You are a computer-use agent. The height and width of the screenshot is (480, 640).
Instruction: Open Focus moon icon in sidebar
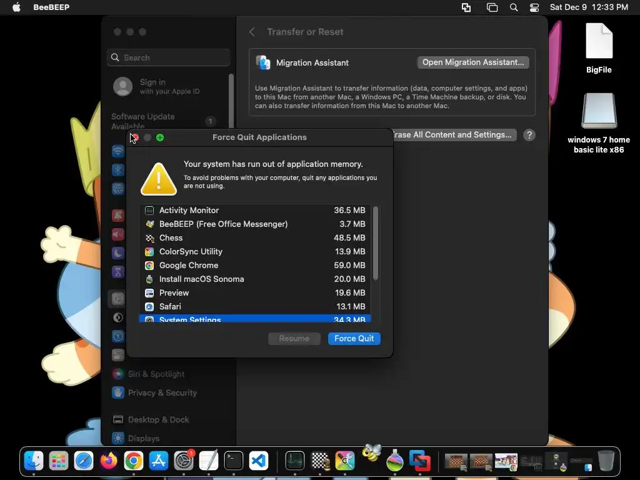pos(118,252)
